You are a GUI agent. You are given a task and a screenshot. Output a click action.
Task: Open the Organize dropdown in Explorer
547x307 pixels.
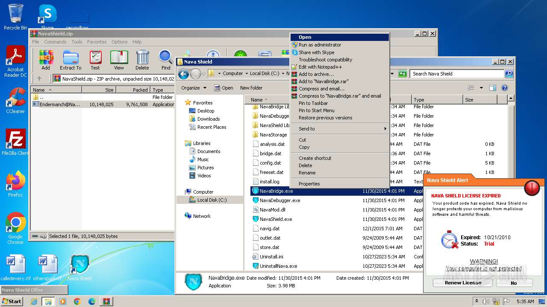(x=194, y=88)
